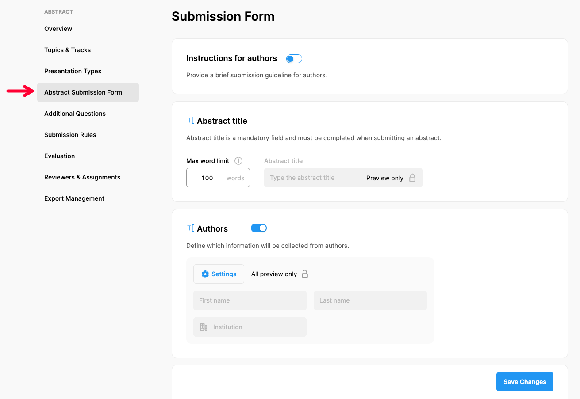
Task: Open Additional Questions section
Action: click(x=75, y=114)
